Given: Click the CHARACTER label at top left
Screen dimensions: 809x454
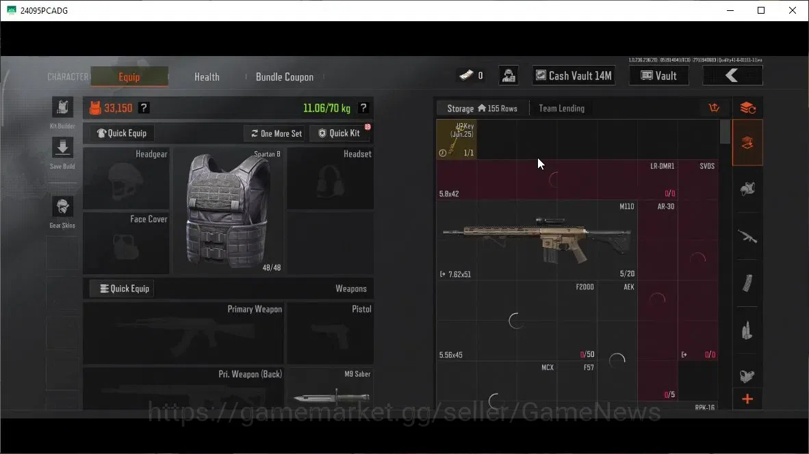Looking at the screenshot, I should [68, 77].
